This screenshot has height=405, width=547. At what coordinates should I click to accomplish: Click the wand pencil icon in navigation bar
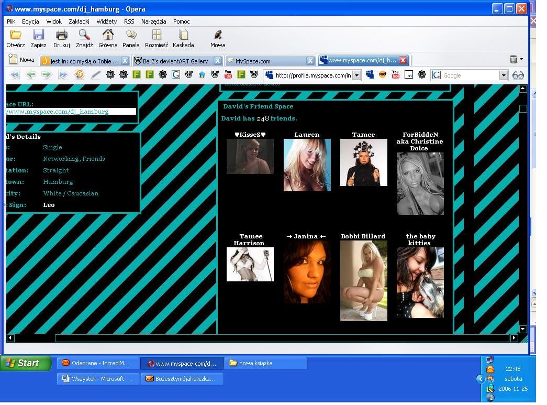[x=96, y=75]
